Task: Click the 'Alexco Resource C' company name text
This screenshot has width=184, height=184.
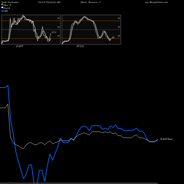Action: [x=91, y=2]
